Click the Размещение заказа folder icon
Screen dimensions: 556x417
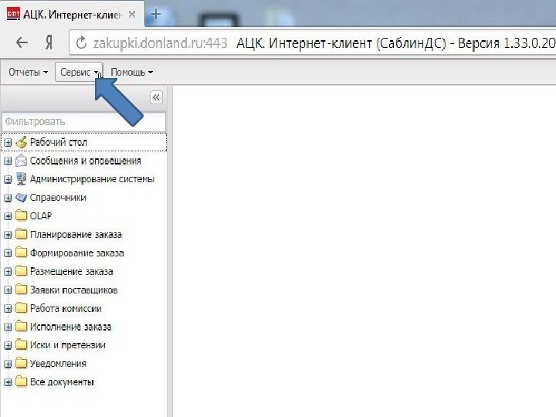[22, 271]
